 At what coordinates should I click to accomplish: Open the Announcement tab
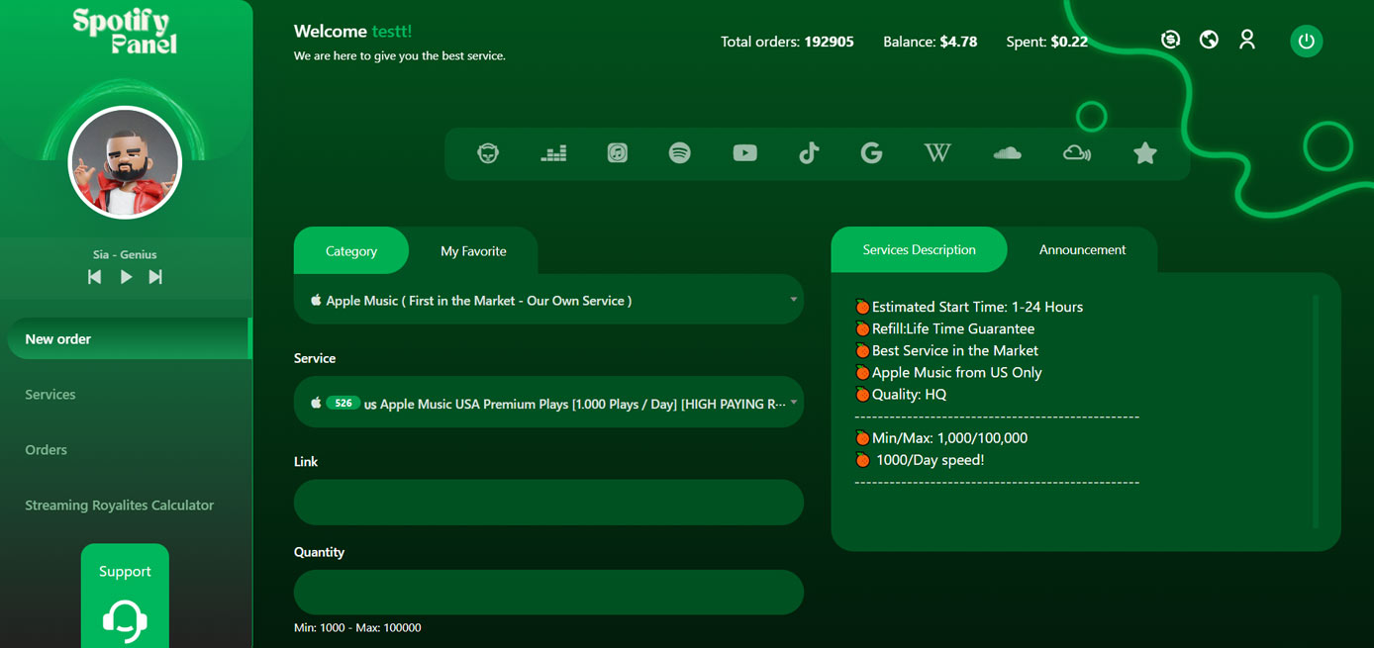1082,250
